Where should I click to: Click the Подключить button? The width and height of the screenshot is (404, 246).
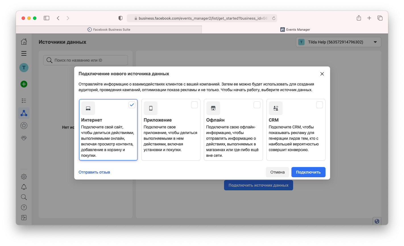point(308,172)
